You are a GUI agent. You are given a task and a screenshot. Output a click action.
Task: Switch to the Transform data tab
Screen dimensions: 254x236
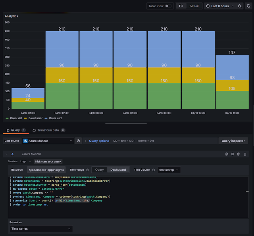pyautogui.click(x=48, y=130)
